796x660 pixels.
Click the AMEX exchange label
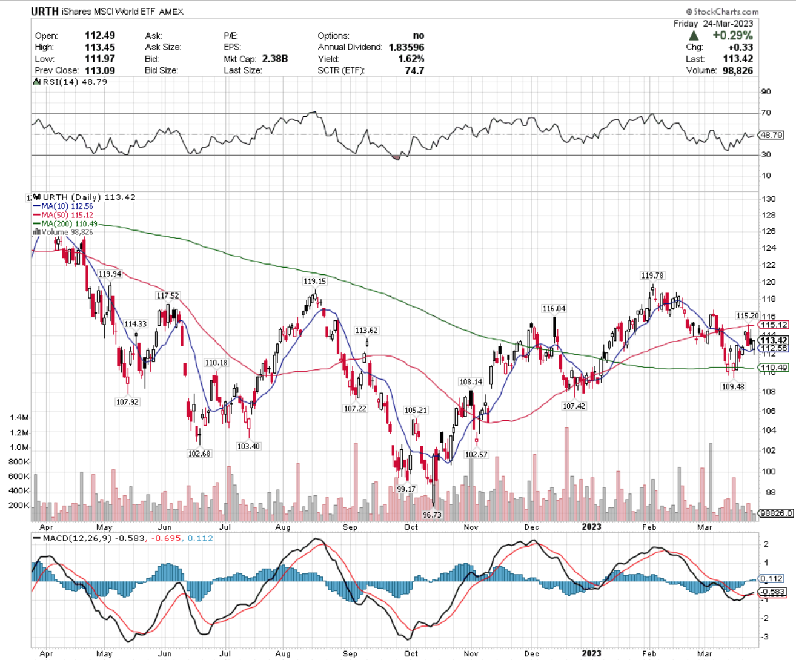click(x=171, y=12)
